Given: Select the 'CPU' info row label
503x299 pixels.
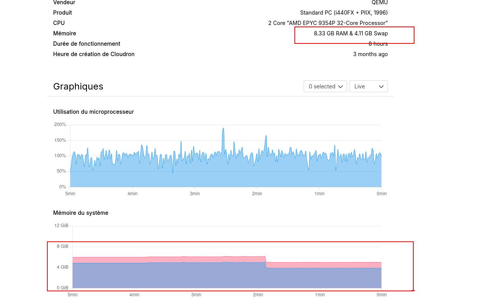Looking at the screenshot, I should point(58,23).
